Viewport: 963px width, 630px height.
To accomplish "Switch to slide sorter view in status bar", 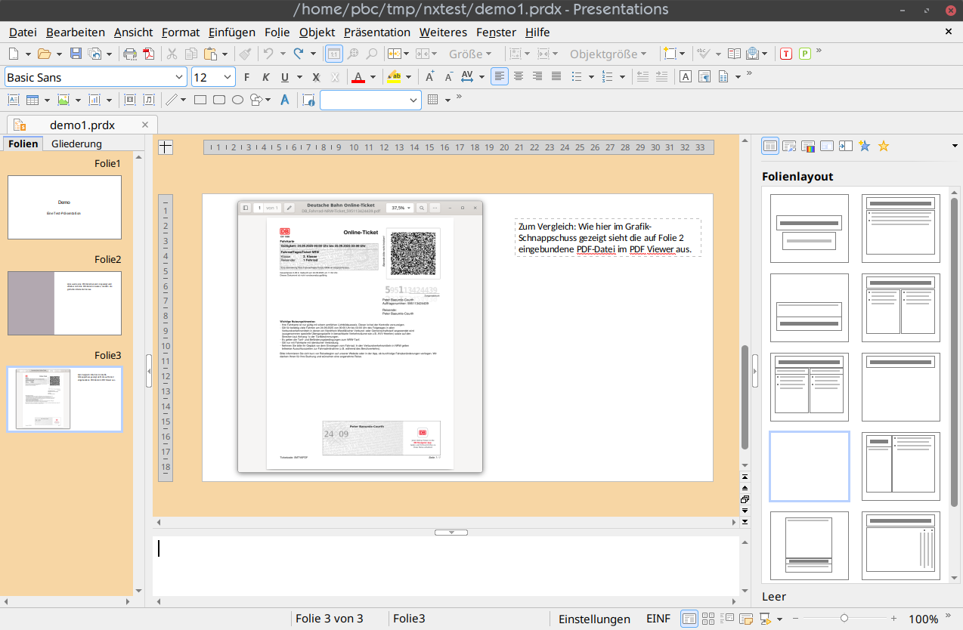I will point(708,619).
